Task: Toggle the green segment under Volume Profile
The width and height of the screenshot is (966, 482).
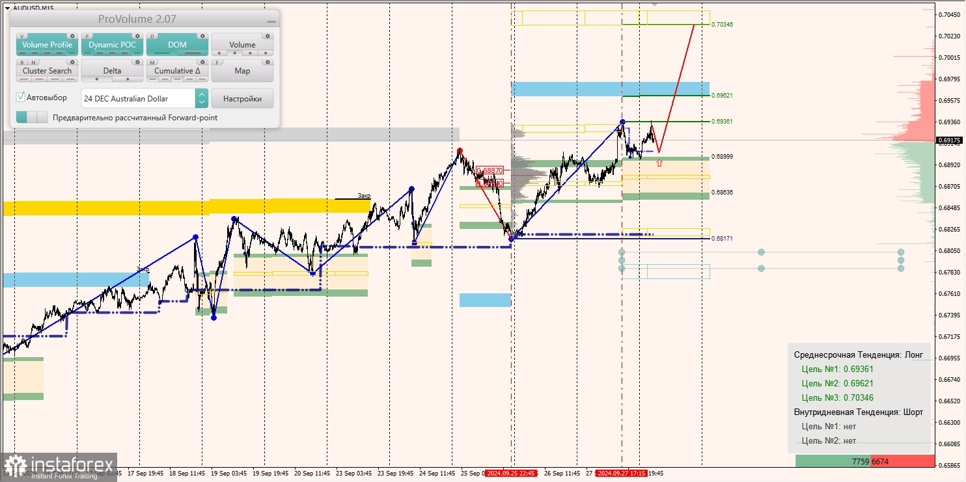Action: tap(72, 53)
